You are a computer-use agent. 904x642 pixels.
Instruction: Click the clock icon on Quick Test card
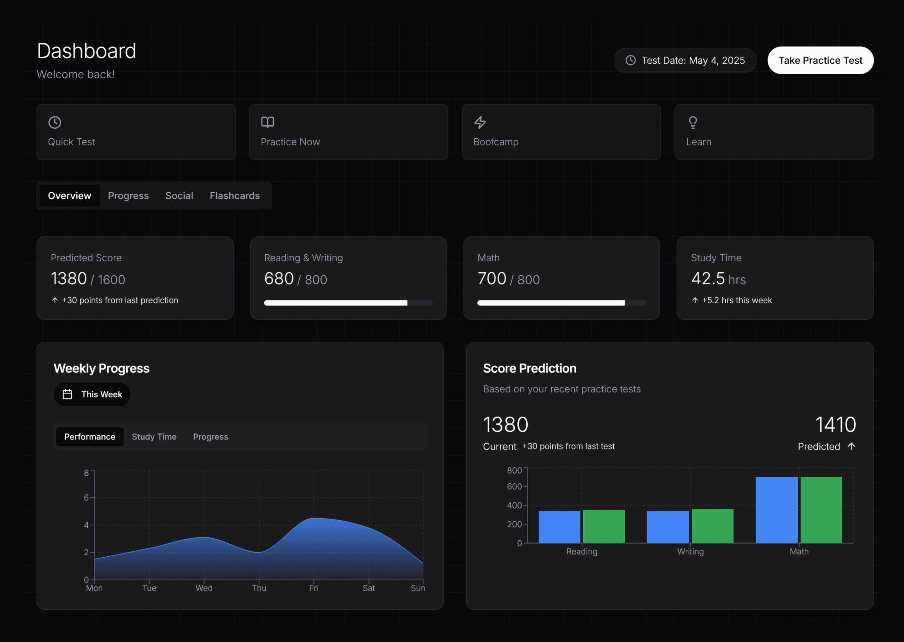pos(55,123)
